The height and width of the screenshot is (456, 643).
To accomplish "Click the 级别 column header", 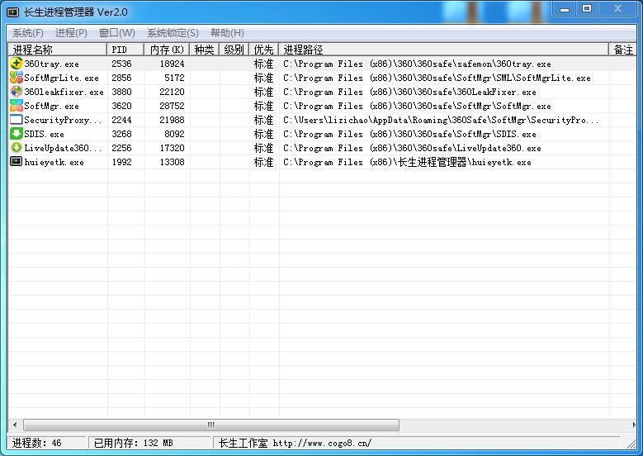I will (234, 50).
